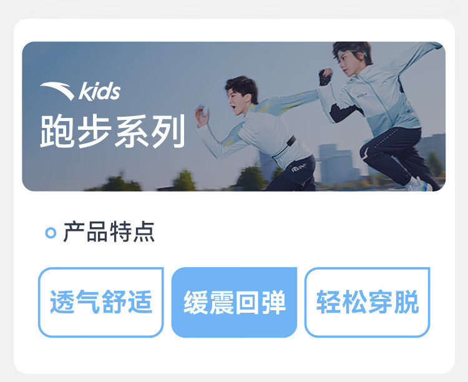Image resolution: width=468 pixels, height=382 pixels.
Task: Click the blue circle bullet beside 产品特点
Action: 51,233
